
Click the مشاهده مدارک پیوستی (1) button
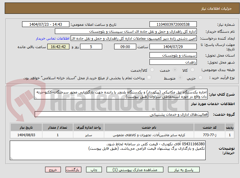pyautogui.click(x=135, y=170)
